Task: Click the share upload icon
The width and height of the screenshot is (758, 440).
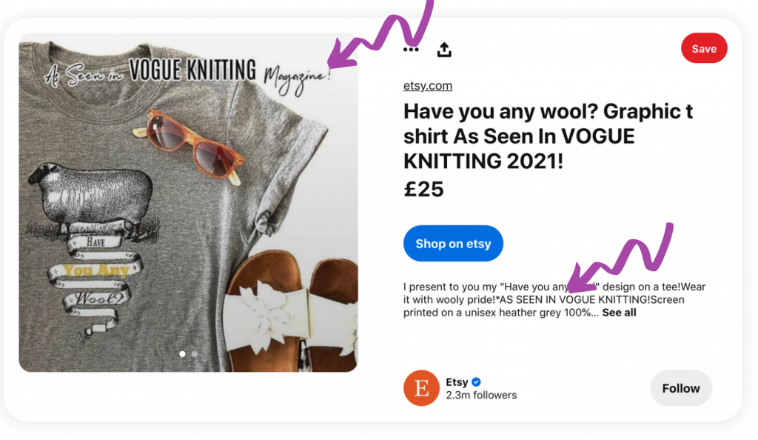Action: (444, 50)
